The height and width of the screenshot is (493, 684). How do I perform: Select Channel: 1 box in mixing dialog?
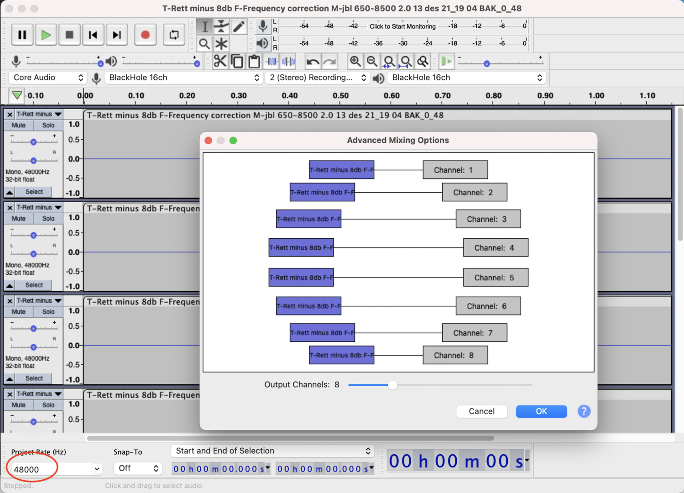click(455, 170)
